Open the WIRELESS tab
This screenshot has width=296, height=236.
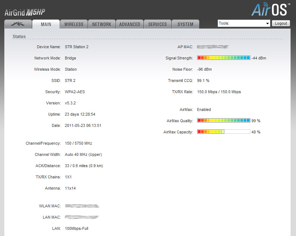tap(74, 24)
